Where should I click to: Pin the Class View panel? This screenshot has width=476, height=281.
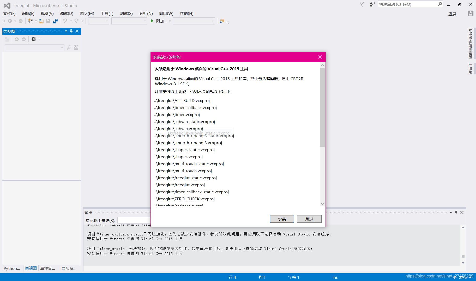71,31
